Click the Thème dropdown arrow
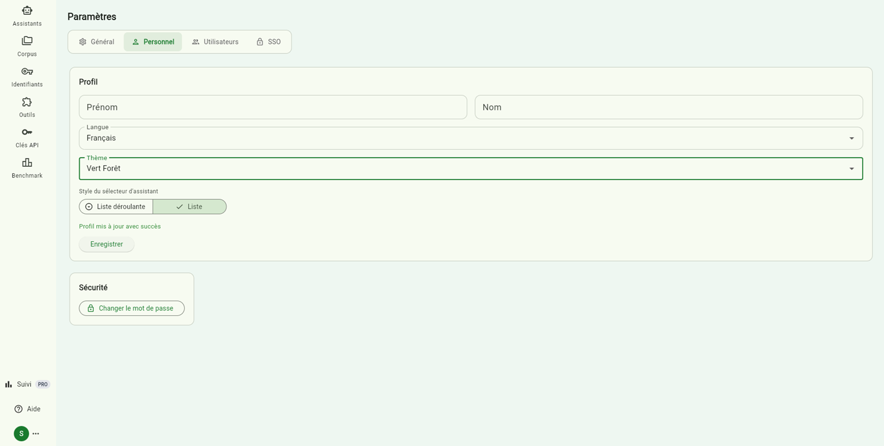 click(x=851, y=169)
